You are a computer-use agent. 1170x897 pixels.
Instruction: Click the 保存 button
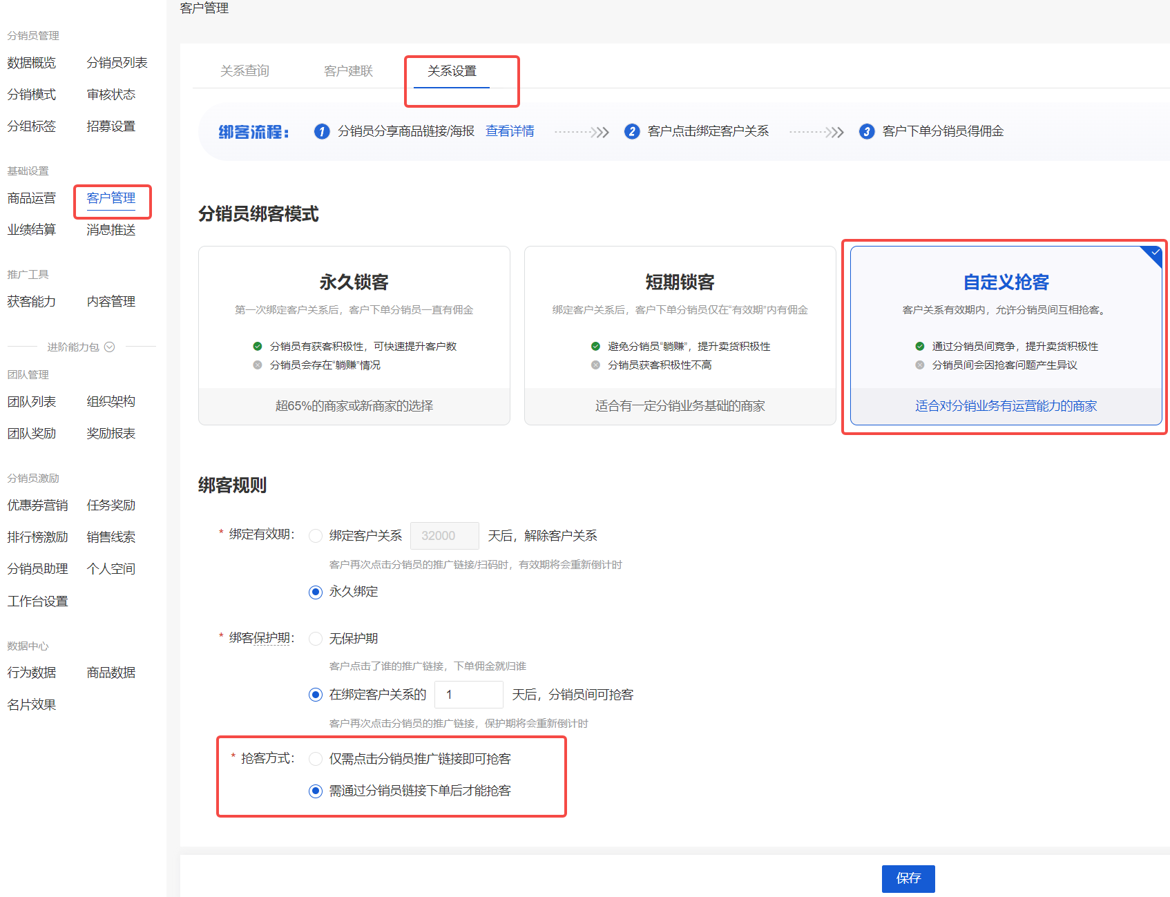click(908, 878)
